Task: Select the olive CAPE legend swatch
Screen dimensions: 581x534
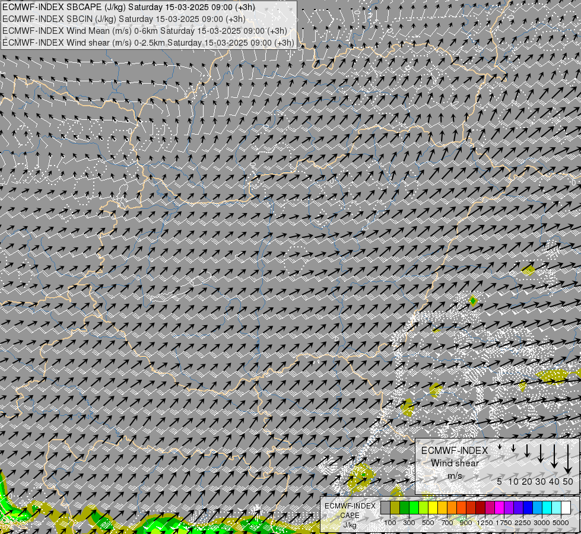Action: click(395, 508)
